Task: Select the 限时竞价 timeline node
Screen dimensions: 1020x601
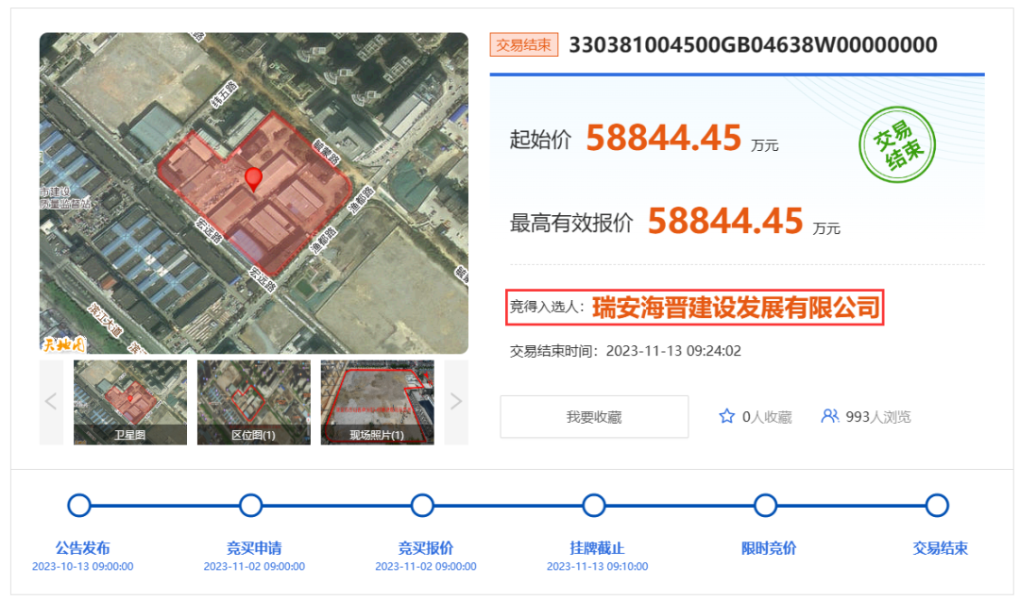Action: 765,506
